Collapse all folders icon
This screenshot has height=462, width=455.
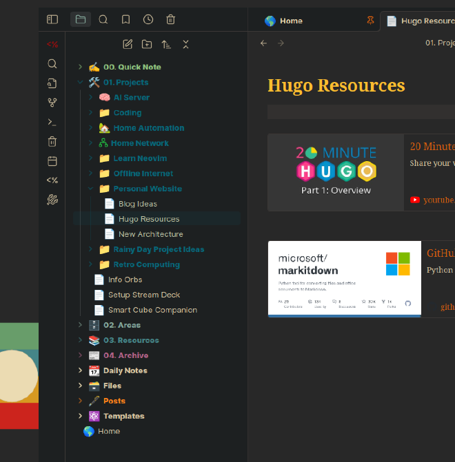pos(185,45)
